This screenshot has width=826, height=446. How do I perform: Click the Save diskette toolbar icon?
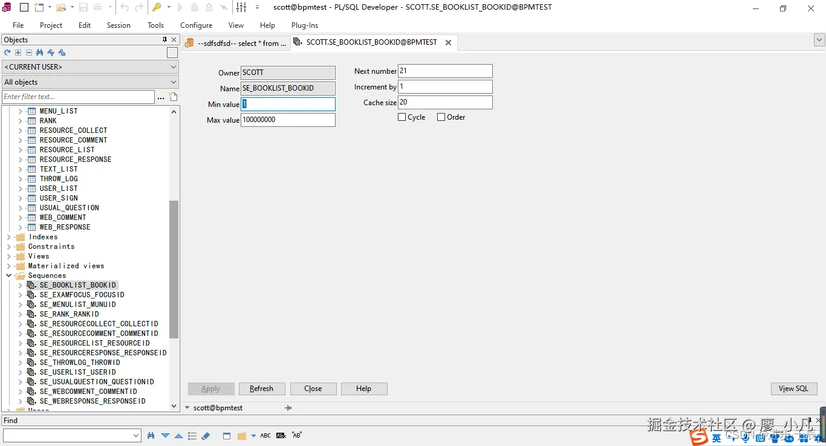(x=83, y=7)
